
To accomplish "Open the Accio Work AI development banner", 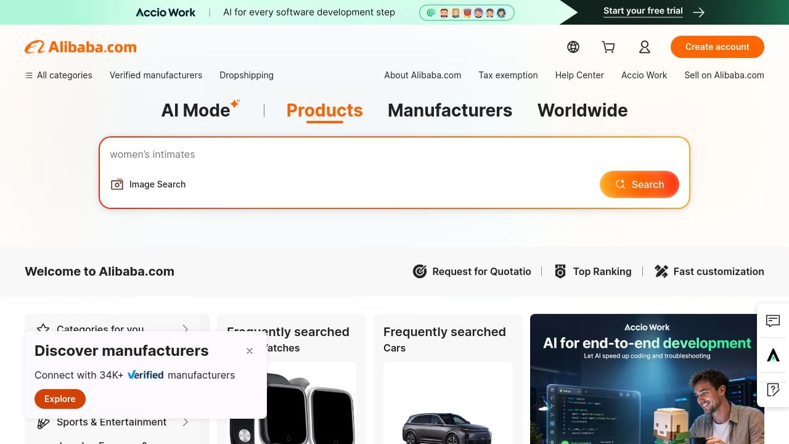I will coord(647,379).
